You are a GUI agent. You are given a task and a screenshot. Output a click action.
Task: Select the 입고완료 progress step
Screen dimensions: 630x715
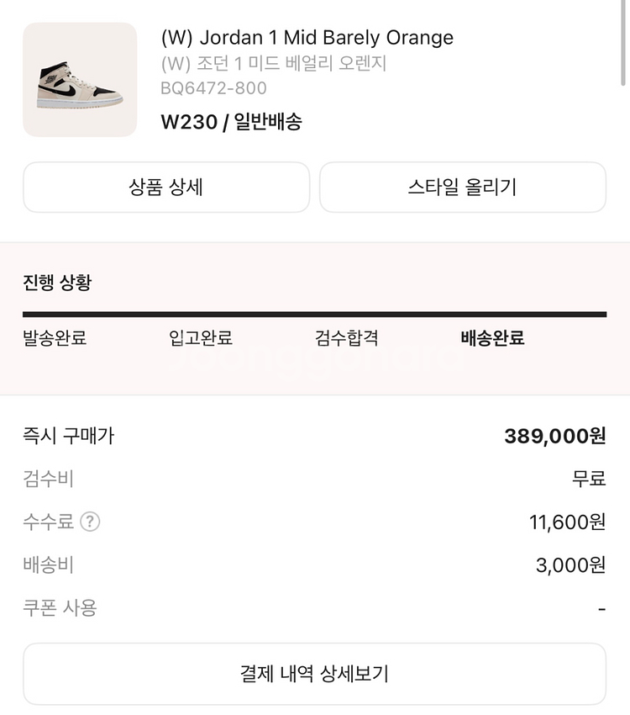(201, 338)
